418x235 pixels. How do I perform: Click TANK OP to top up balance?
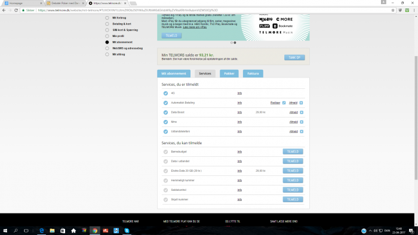294,57
